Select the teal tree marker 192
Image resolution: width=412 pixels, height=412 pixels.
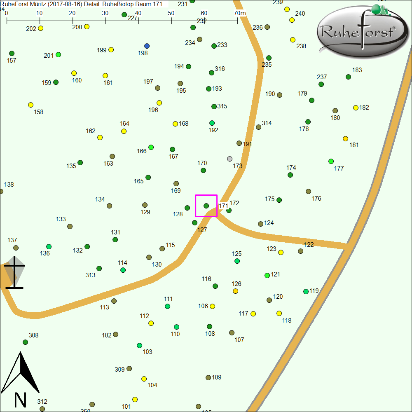click(212, 123)
